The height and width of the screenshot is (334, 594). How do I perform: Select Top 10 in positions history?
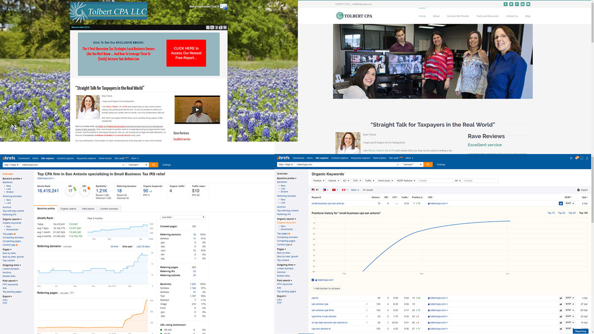coord(551,213)
